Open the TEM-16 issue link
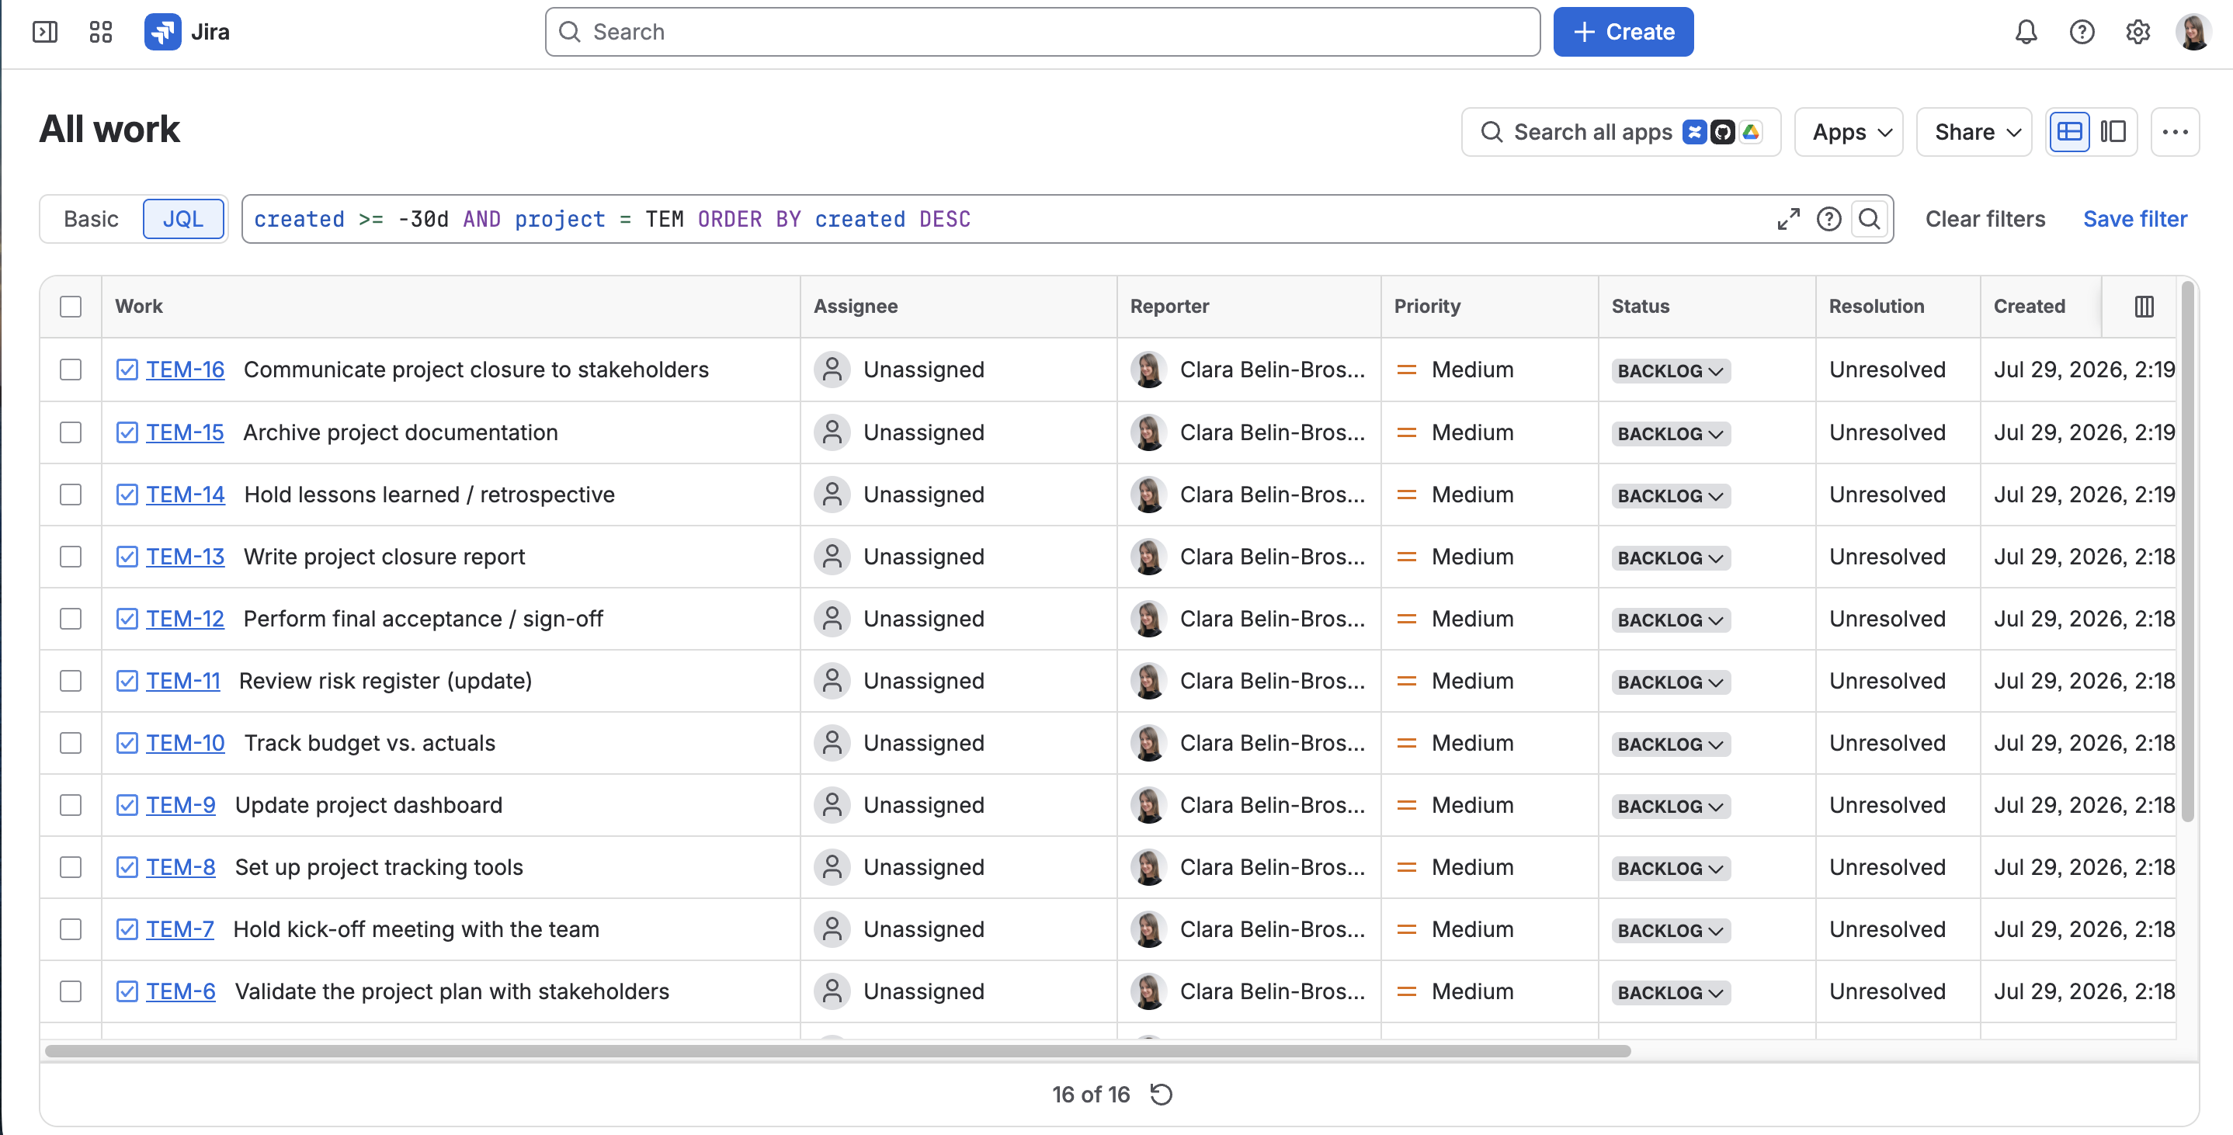 185,370
